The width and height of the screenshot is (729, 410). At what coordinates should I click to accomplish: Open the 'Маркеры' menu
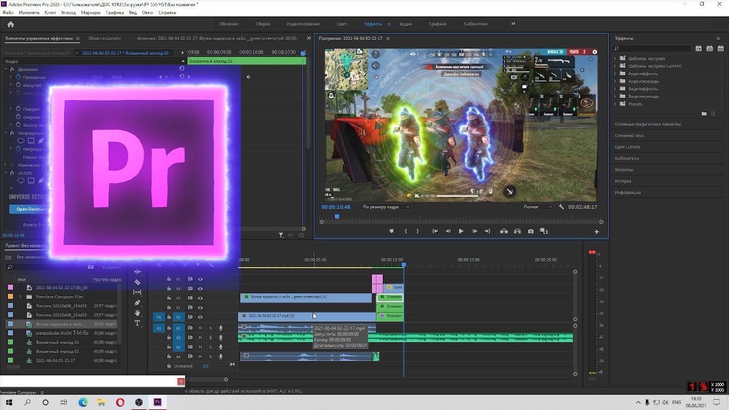pos(91,12)
